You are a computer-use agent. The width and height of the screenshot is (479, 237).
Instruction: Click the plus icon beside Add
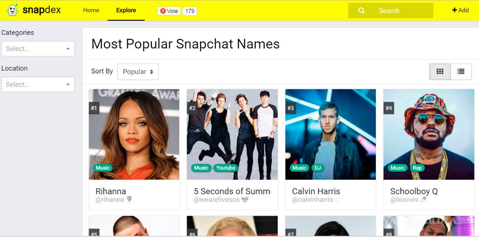(x=454, y=10)
